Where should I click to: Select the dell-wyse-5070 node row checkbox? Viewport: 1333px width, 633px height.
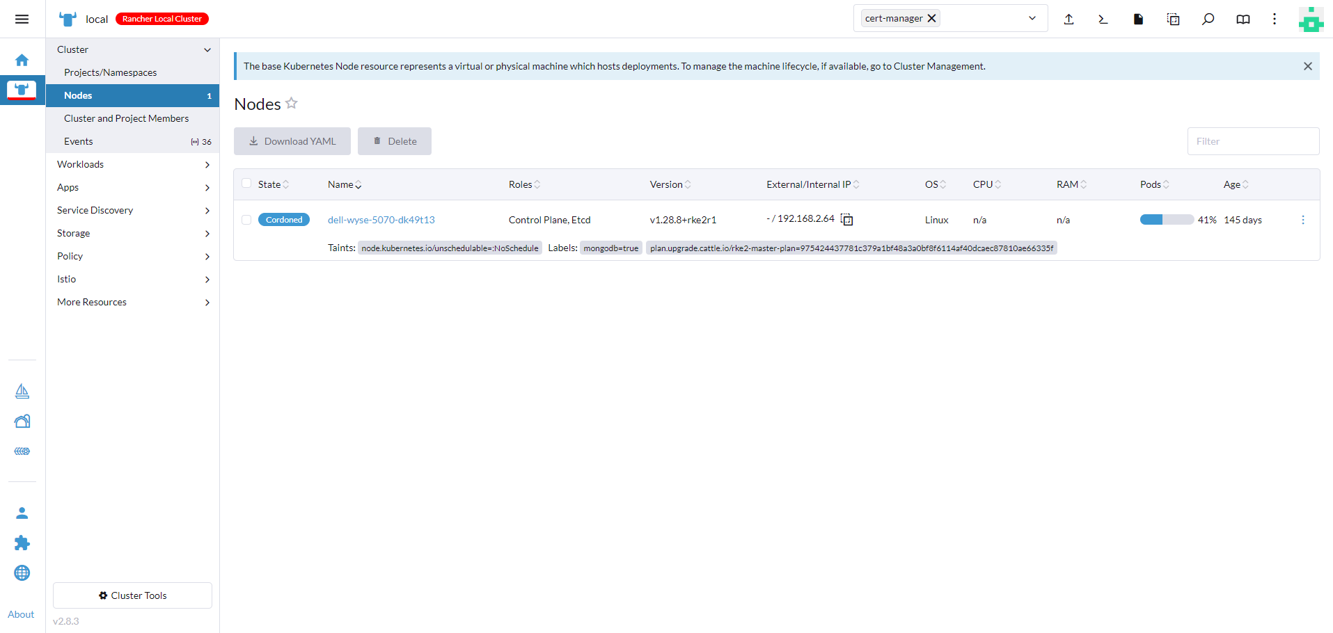pos(246,220)
